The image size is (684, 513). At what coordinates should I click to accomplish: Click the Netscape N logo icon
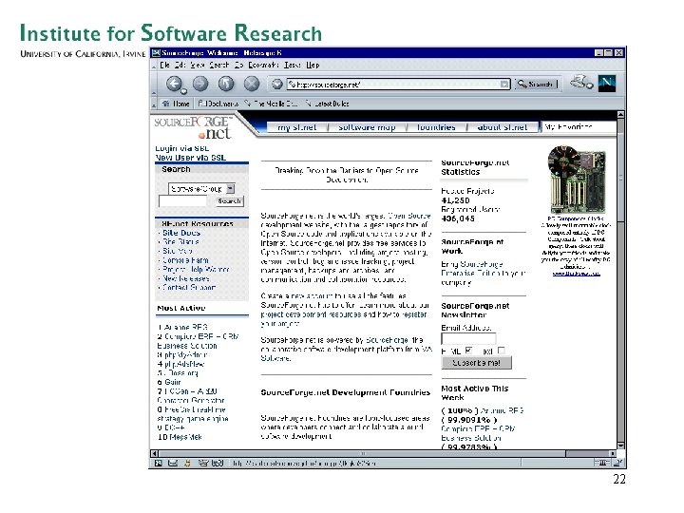click(x=606, y=83)
